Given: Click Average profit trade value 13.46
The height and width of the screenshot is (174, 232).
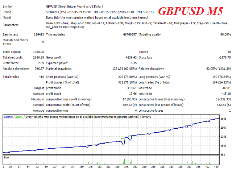Looking at the screenshot, I should pos(133,94).
